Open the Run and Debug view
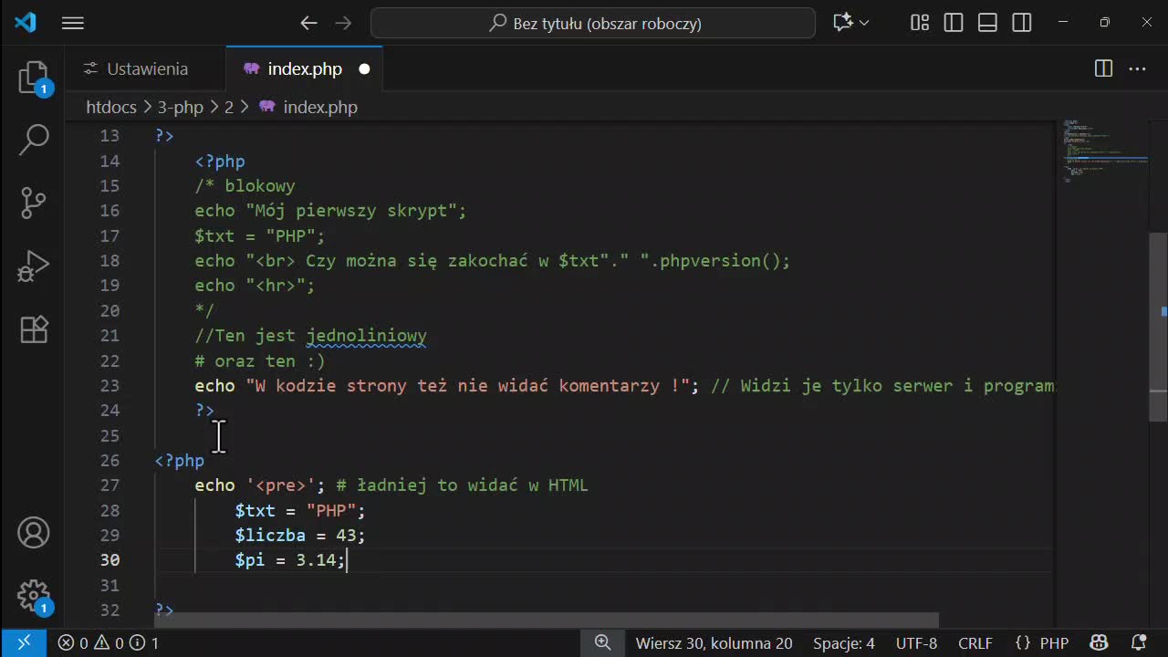Image resolution: width=1168 pixels, height=657 pixels. coord(34,266)
